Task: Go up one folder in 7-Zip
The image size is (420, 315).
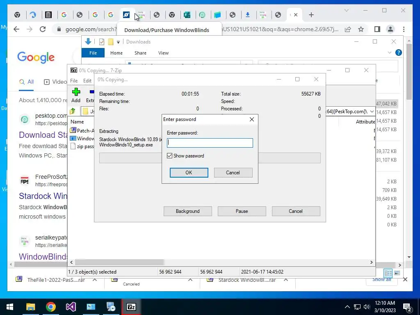Action: click(72, 111)
